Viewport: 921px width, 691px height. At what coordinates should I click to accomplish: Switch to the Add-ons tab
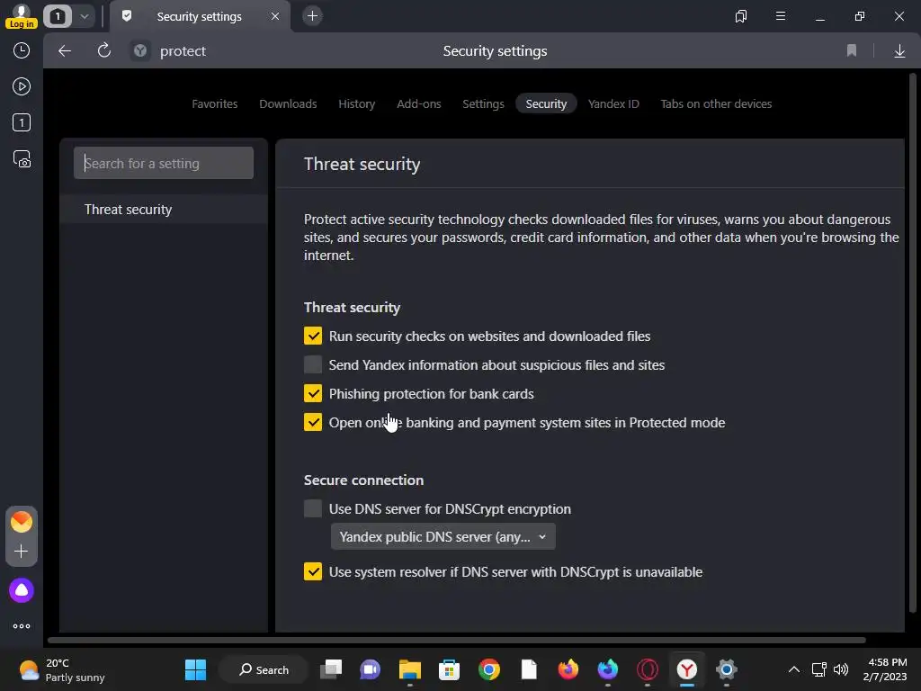click(419, 104)
